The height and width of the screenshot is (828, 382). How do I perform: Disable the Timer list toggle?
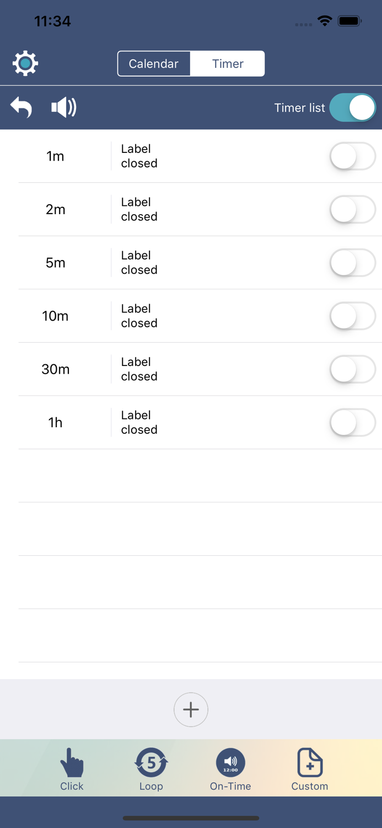click(x=352, y=107)
